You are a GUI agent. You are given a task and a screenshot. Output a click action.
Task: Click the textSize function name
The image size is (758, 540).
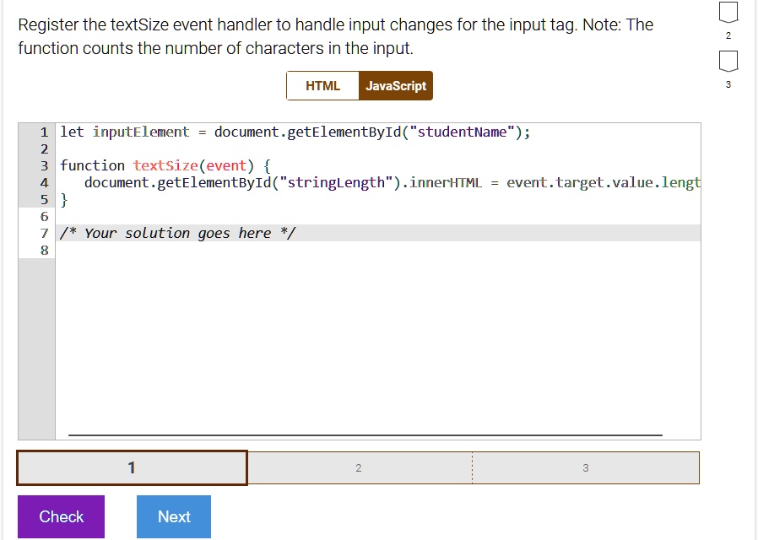(165, 165)
